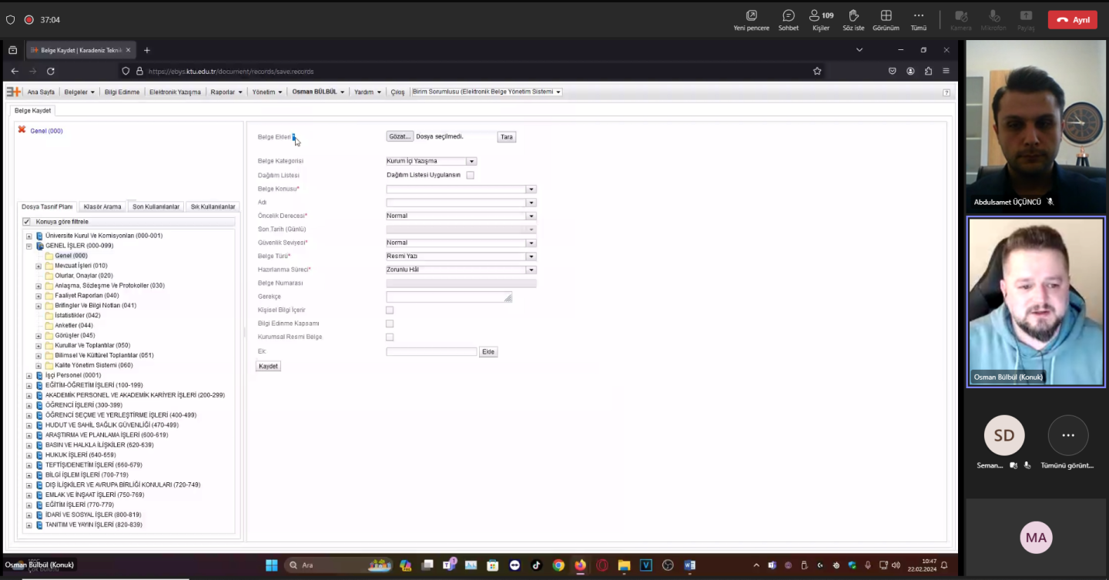Open the Pocket save icon in Firefox
The width and height of the screenshot is (1109, 580).
(x=893, y=71)
